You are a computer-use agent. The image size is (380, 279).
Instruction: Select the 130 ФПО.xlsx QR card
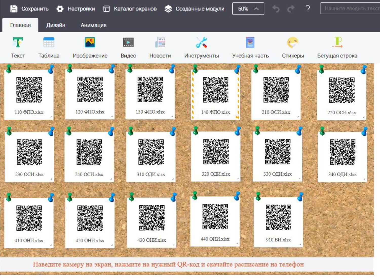150,94
